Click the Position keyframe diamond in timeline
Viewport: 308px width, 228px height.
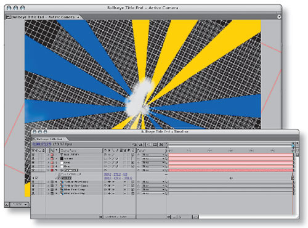231,178
